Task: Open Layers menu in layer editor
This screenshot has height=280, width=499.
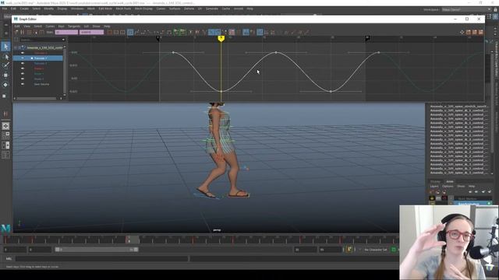Action: pos(434,187)
